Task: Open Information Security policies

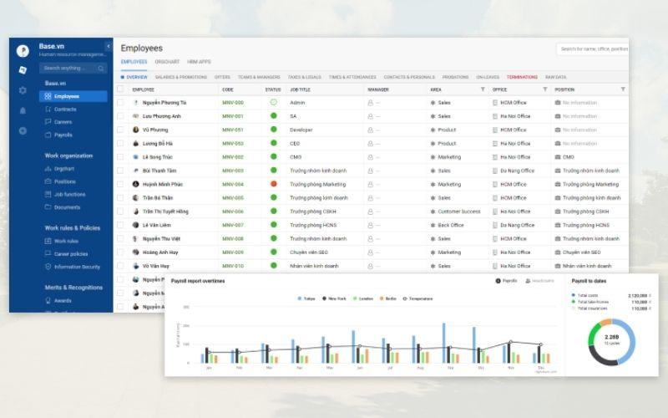Action: point(77,267)
